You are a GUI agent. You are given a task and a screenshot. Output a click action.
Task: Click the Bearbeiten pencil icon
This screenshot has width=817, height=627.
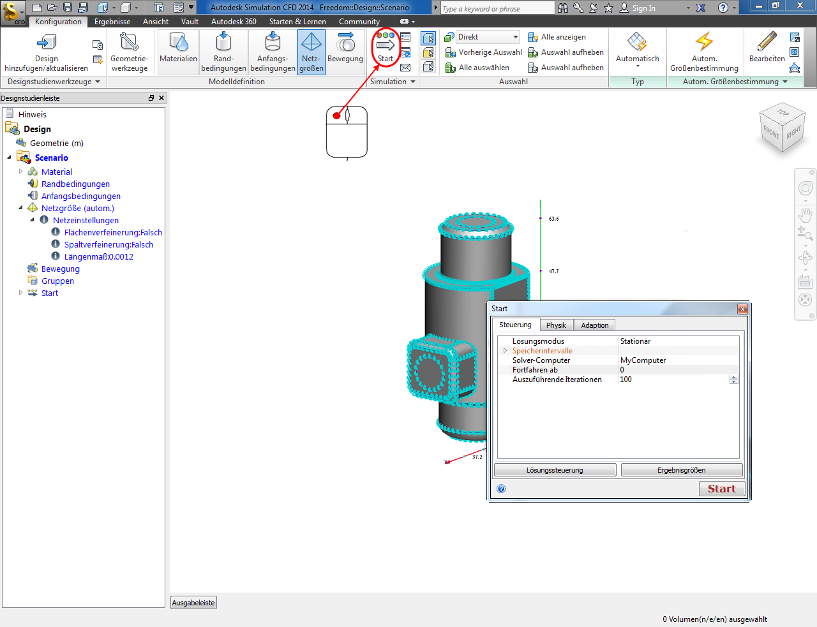tap(767, 42)
